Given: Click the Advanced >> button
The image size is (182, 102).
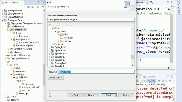Looking at the screenshot, I should tap(56, 78).
